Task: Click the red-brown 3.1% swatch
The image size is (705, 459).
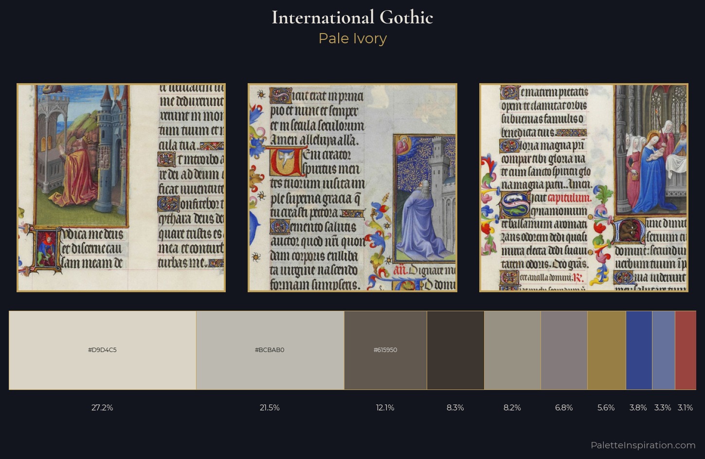Action: 686,350
